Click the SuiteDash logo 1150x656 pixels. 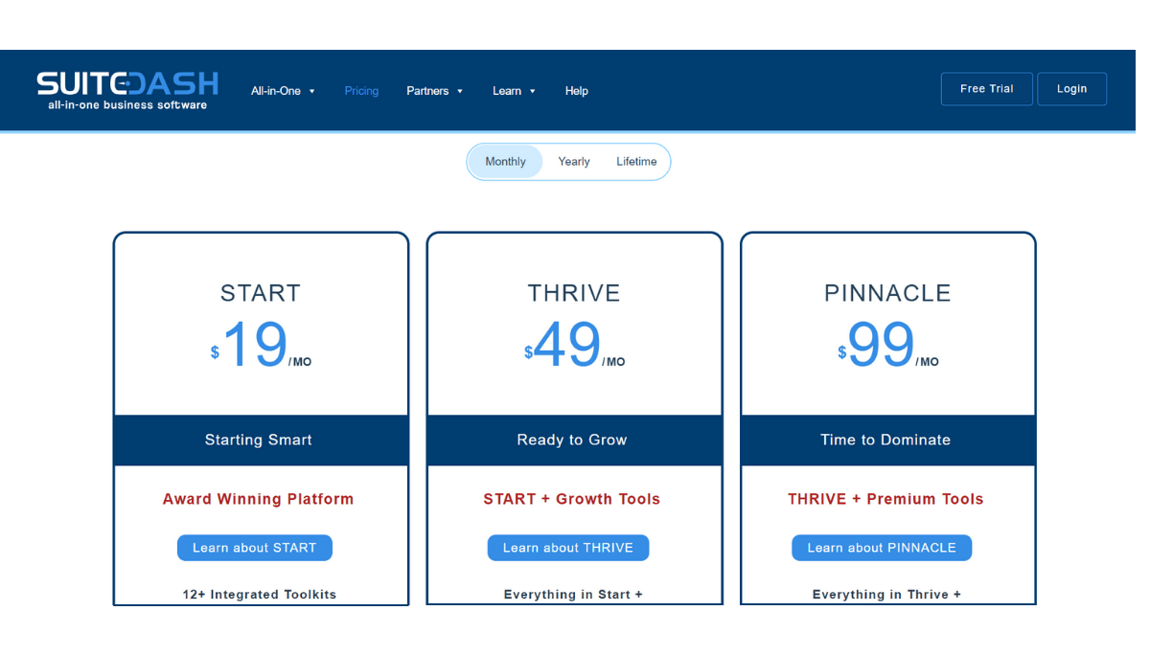pyautogui.click(x=126, y=89)
